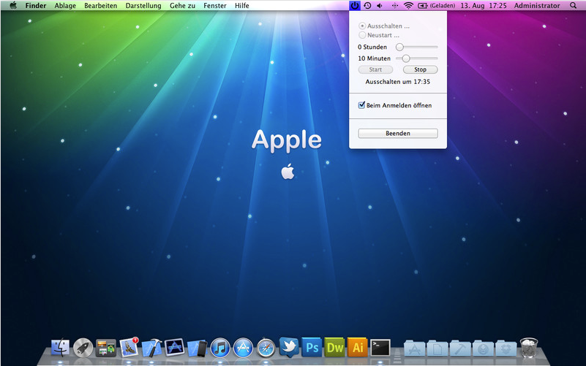Open Terminal from the Dock
This screenshot has width=586, height=366.
[380, 347]
